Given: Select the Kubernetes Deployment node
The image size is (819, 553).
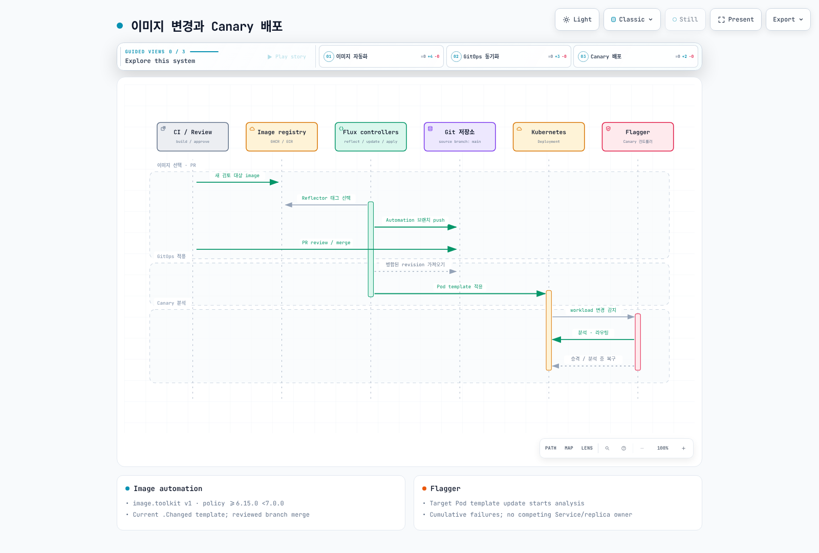Looking at the screenshot, I should pos(549,137).
